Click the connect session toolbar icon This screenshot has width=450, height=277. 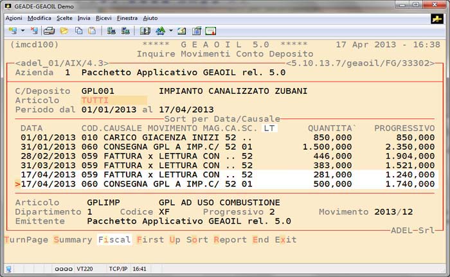(13, 30)
